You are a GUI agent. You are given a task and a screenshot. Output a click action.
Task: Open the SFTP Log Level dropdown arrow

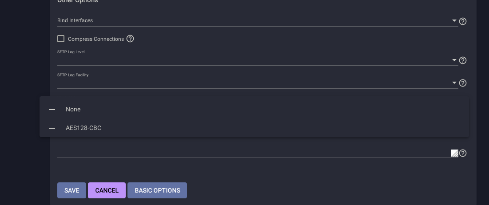tap(454, 60)
